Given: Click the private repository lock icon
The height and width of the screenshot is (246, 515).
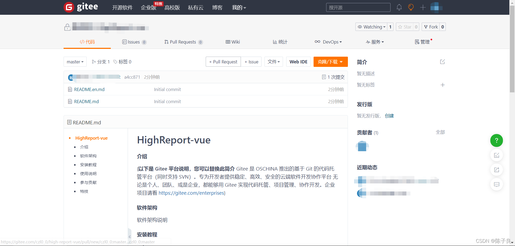Looking at the screenshot, I should 67,27.
